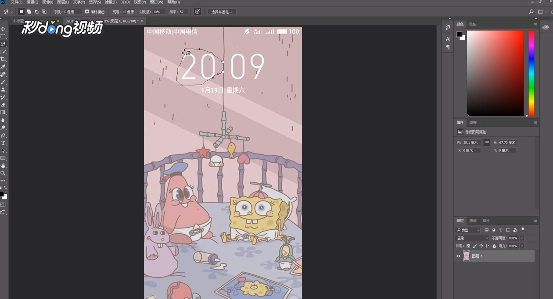Choose Intersect with Selection mode
This screenshot has height=299, width=553.
click(44, 12)
